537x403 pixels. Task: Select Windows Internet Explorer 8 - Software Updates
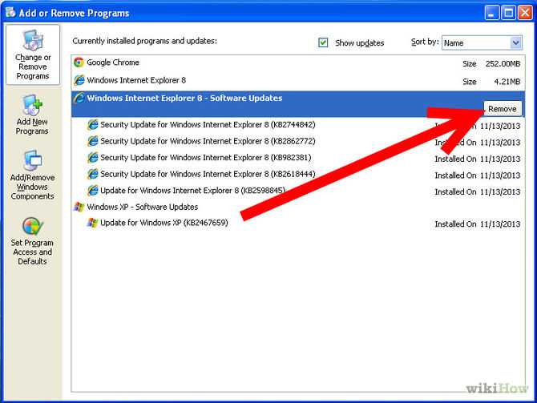(297, 103)
